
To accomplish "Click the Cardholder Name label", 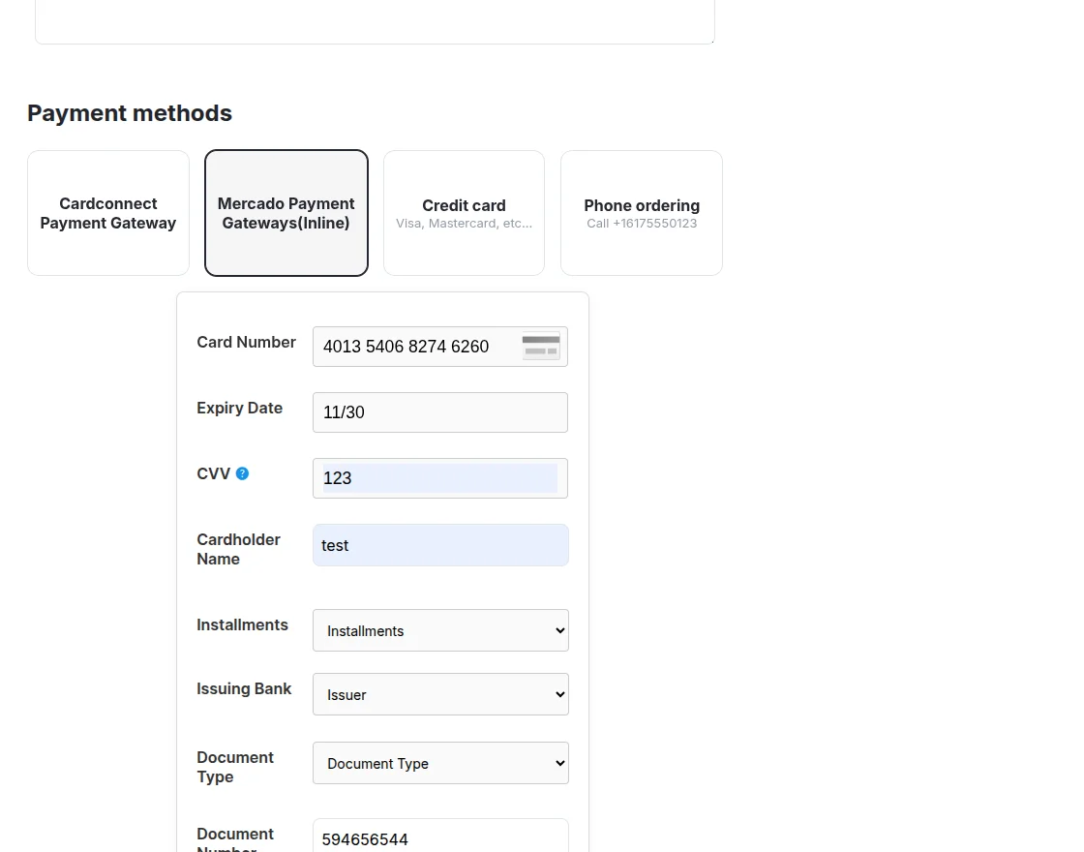I will tap(238, 549).
